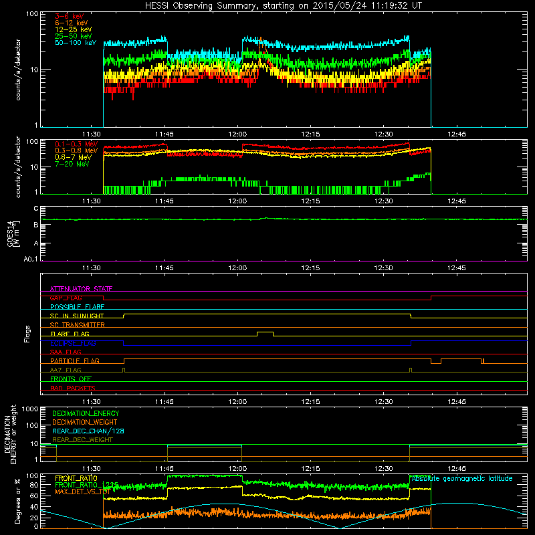535x535 pixels.
Task: Select the FLARE_FLAG label
Action: pyautogui.click(x=70, y=334)
